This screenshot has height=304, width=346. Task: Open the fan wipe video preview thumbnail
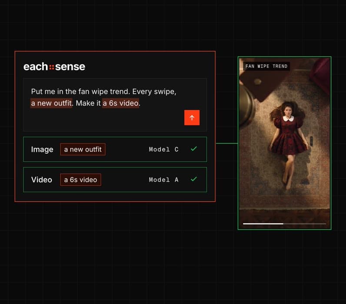pyautogui.click(x=284, y=143)
